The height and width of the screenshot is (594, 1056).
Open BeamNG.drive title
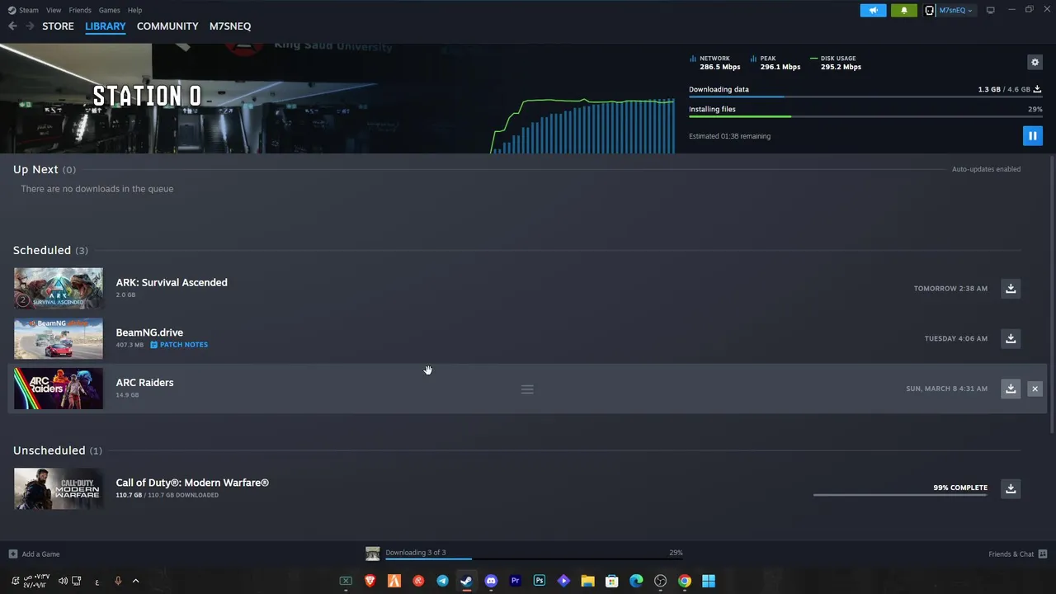149,332
